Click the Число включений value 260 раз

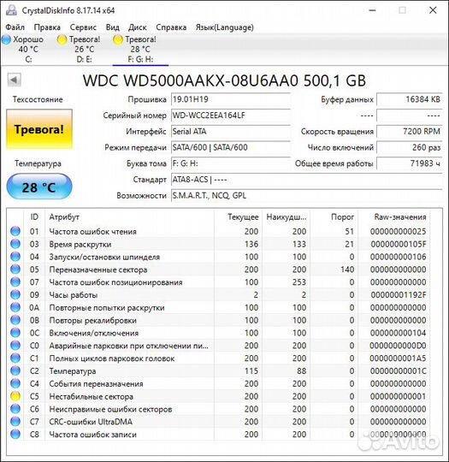point(409,147)
